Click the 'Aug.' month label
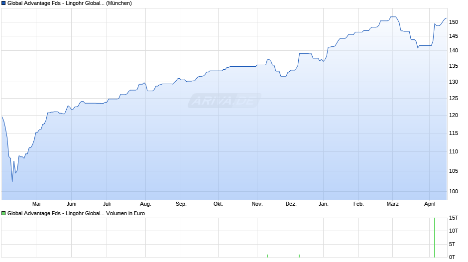 (146, 204)
